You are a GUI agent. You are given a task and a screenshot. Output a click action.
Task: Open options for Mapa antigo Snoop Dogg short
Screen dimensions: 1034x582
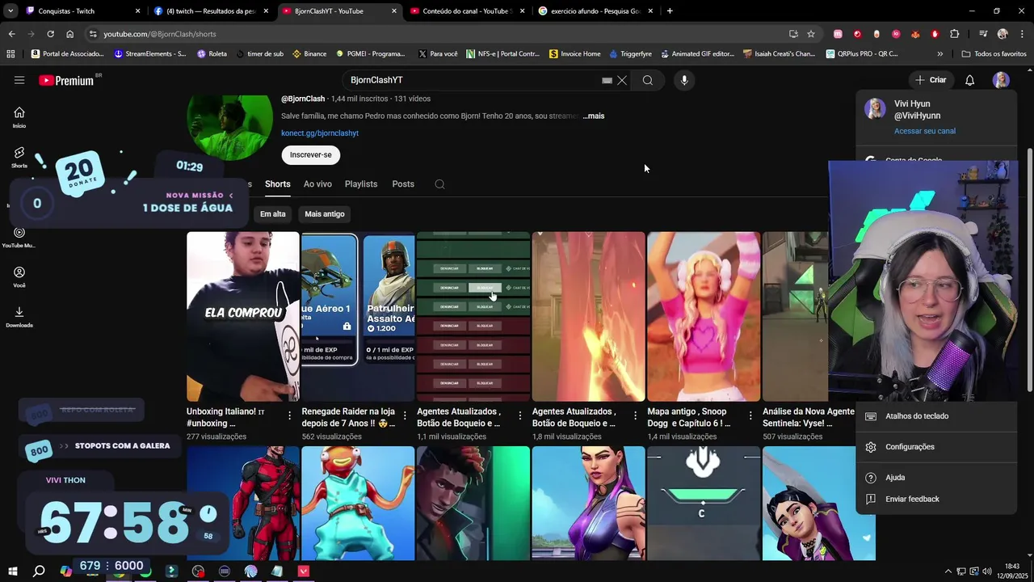point(750,415)
